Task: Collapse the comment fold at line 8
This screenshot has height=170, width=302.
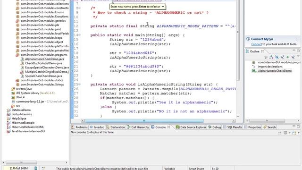Action: pos(79,8)
